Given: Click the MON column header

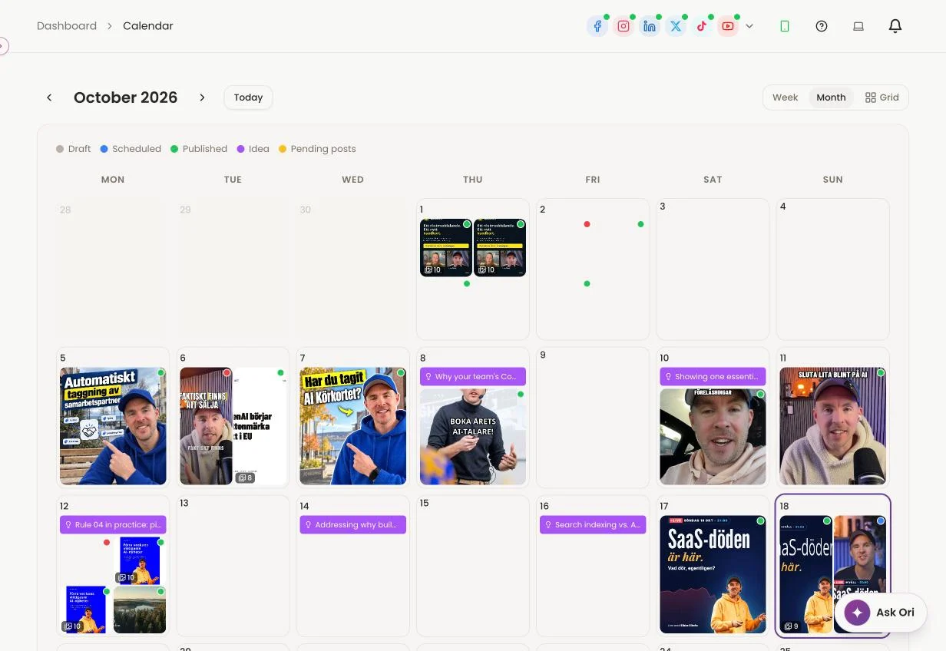Looking at the screenshot, I should coord(113,180).
